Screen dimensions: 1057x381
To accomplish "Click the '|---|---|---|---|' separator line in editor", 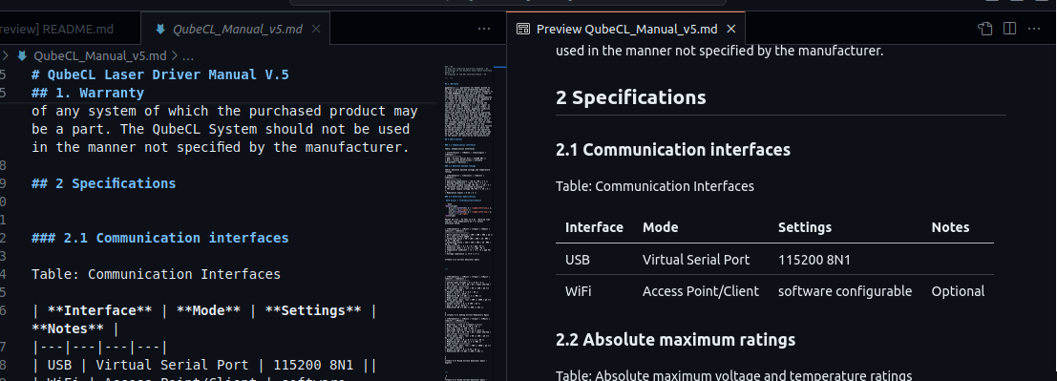I will 99,348.
